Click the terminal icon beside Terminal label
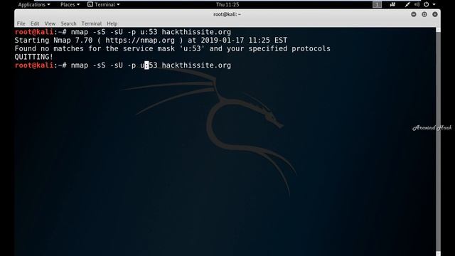 (x=90, y=4)
